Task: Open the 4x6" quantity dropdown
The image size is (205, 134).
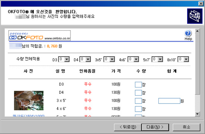Action: pos(136,60)
